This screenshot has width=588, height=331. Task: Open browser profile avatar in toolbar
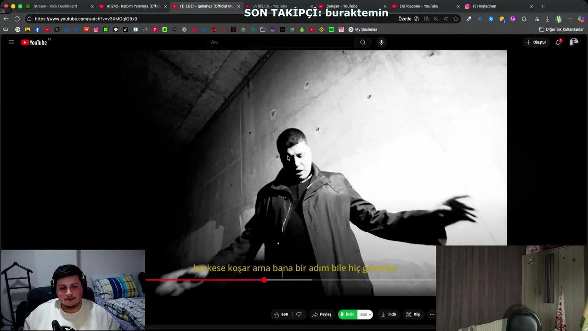pos(559,19)
